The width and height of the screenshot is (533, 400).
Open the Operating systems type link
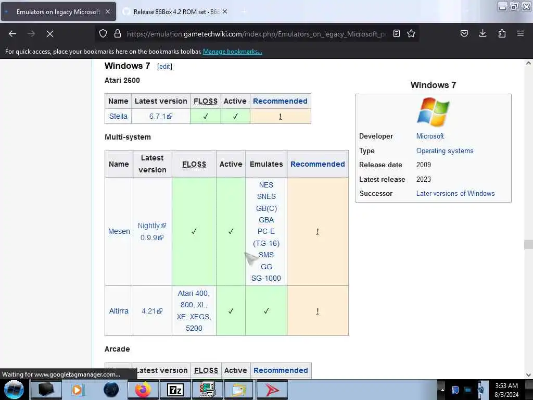tap(445, 151)
